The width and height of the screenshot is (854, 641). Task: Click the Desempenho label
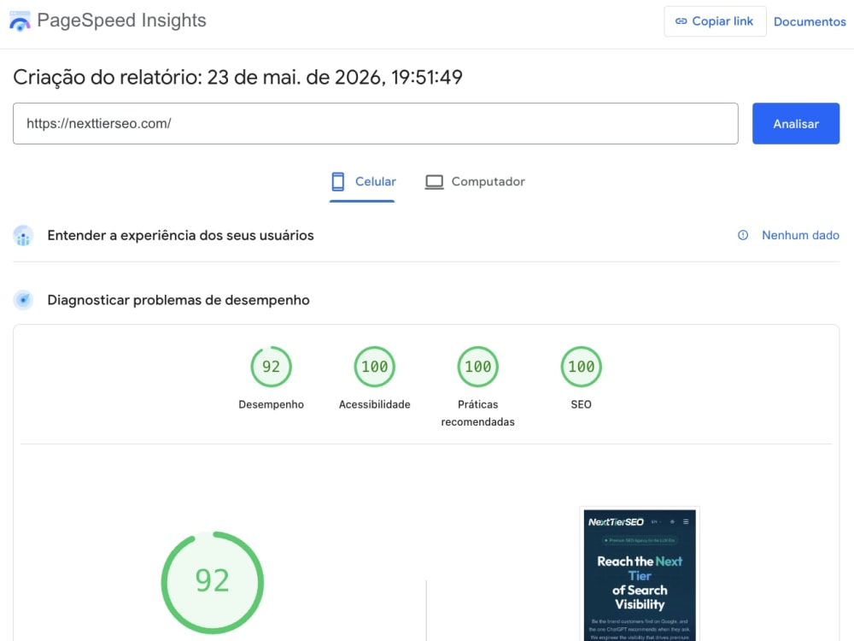click(272, 404)
